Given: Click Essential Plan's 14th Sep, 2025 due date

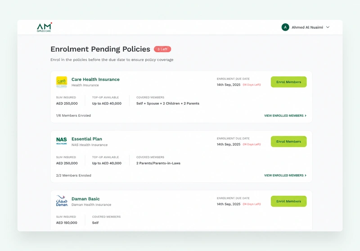Looking at the screenshot, I should pyautogui.click(x=229, y=144).
